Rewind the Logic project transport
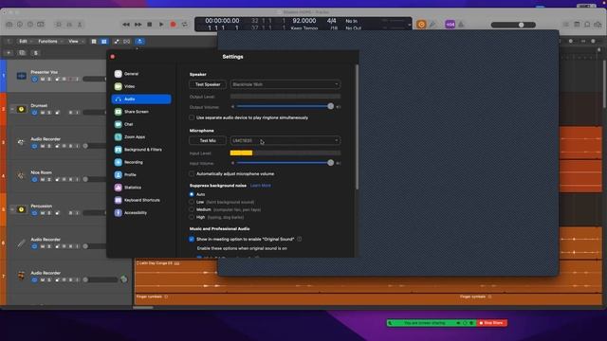607x341 pixels. point(126,25)
